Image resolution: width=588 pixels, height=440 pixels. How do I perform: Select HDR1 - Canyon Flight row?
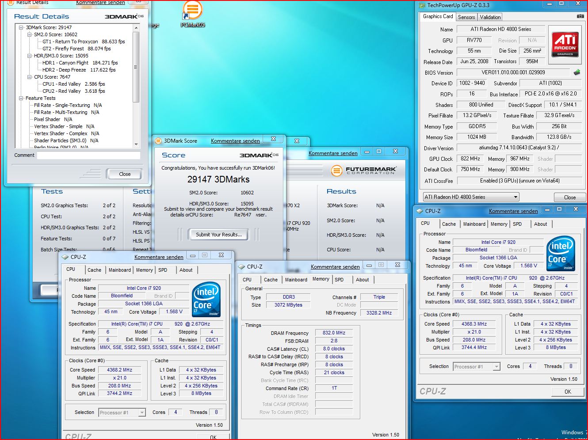pos(80,63)
